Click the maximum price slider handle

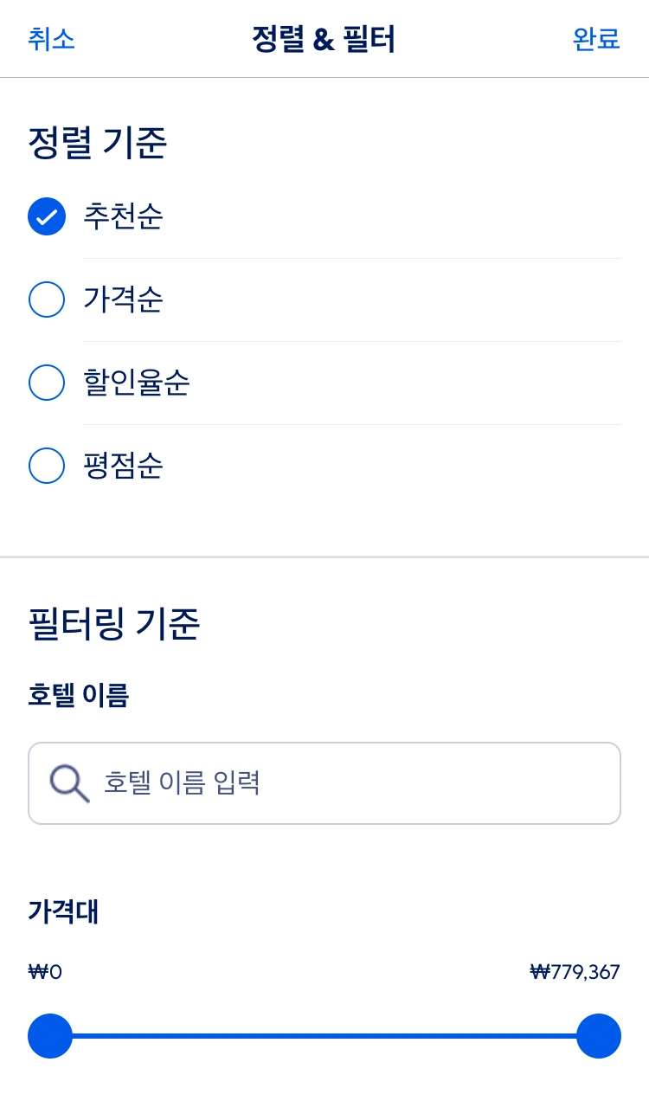(599, 1036)
